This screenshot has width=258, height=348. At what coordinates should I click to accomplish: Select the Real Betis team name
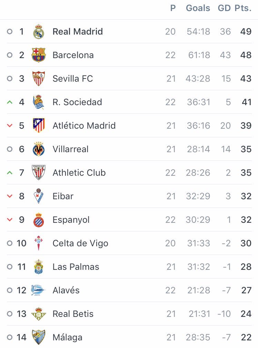pos(73,314)
